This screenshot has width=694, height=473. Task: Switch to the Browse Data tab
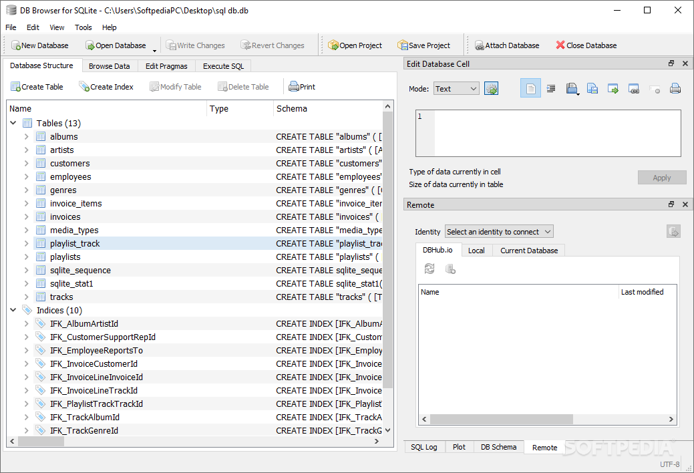click(110, 66)
